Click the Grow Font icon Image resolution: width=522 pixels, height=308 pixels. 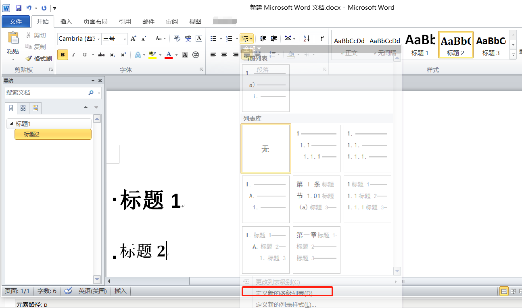coord(134,39)
